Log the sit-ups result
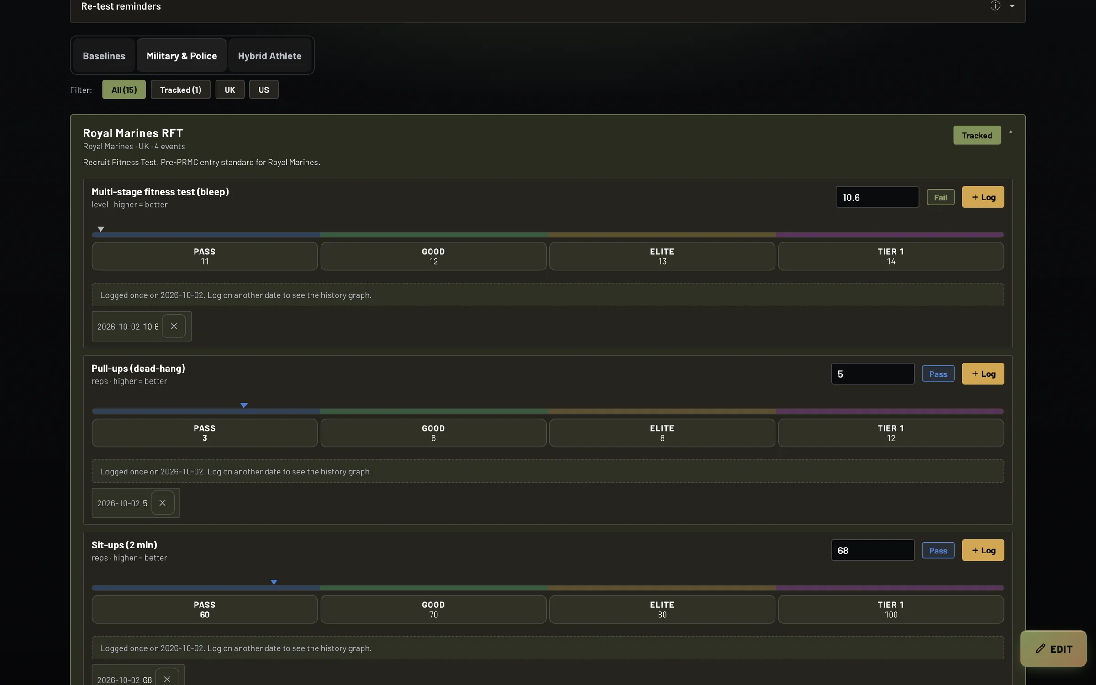The width and height of the screenshot is (1096, 685). tap(983, 550)
